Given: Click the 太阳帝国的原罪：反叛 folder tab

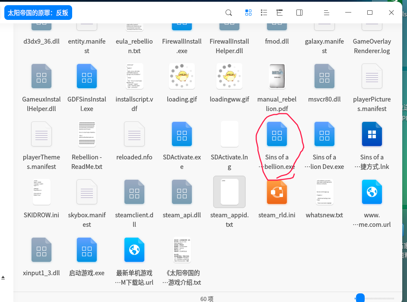Looking at the screenshot, I should (x=38, y=13).
